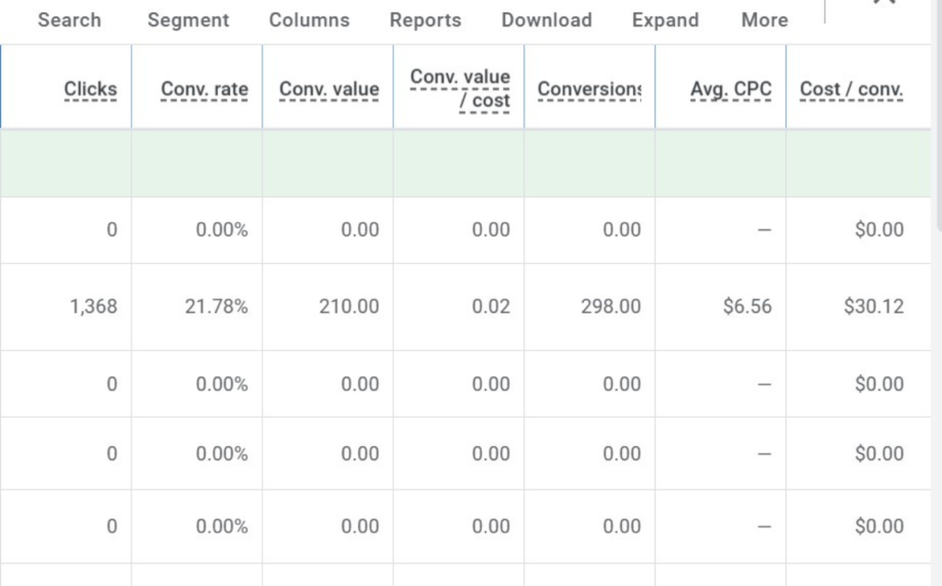
Task: Click the $6.56 average CPC cell
Action: [x=746, y=307]
